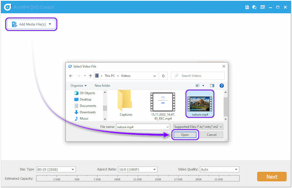Screen dimensions: 292x188
Task: Expand the File name dropdown arrow
Action: [x=167, y=127]
